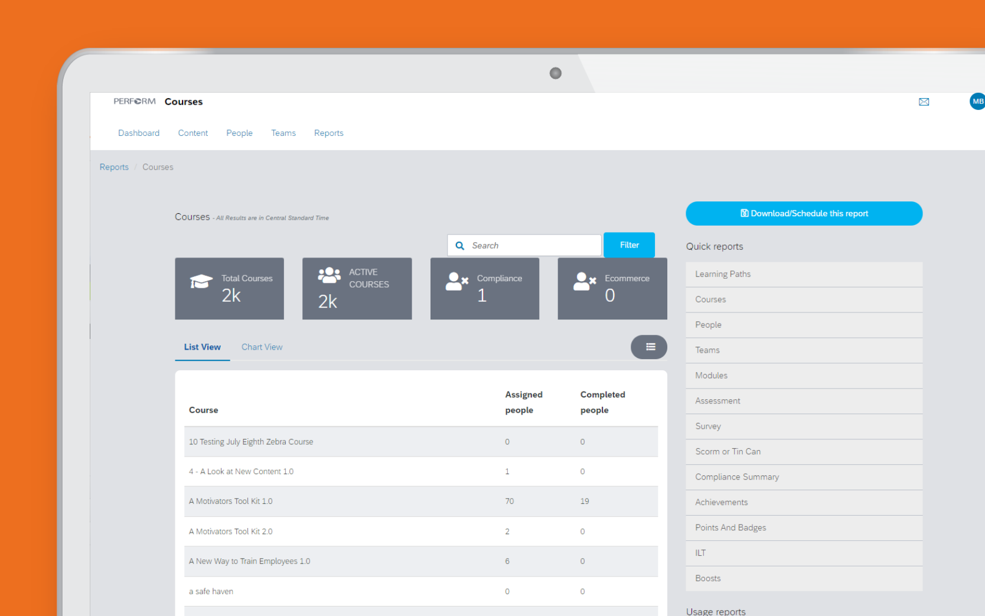Open the Boosts quick report

(804, 579)
